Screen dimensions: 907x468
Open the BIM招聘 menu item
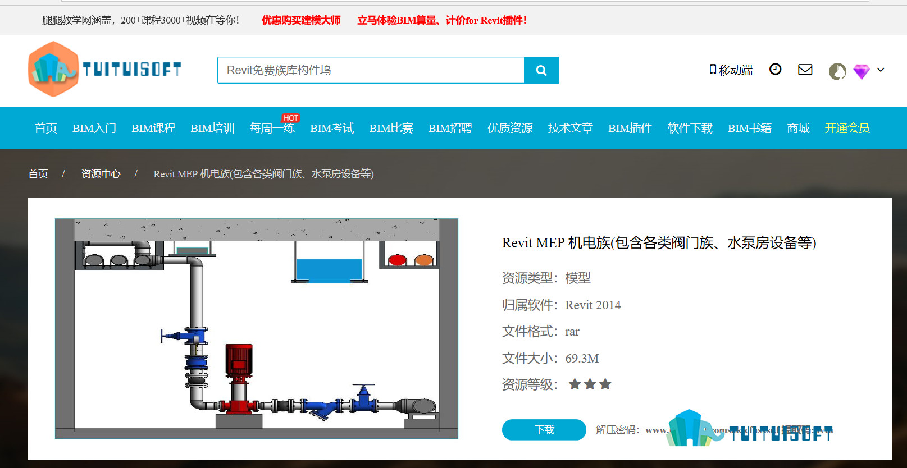[450, 128]
